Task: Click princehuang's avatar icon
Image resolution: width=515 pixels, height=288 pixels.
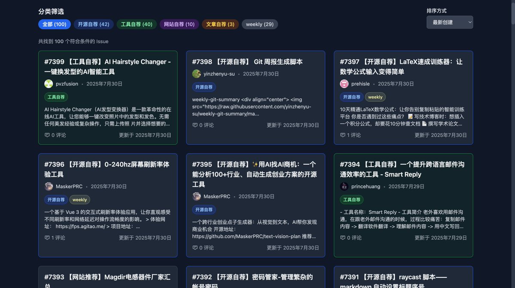Action: 344,187
